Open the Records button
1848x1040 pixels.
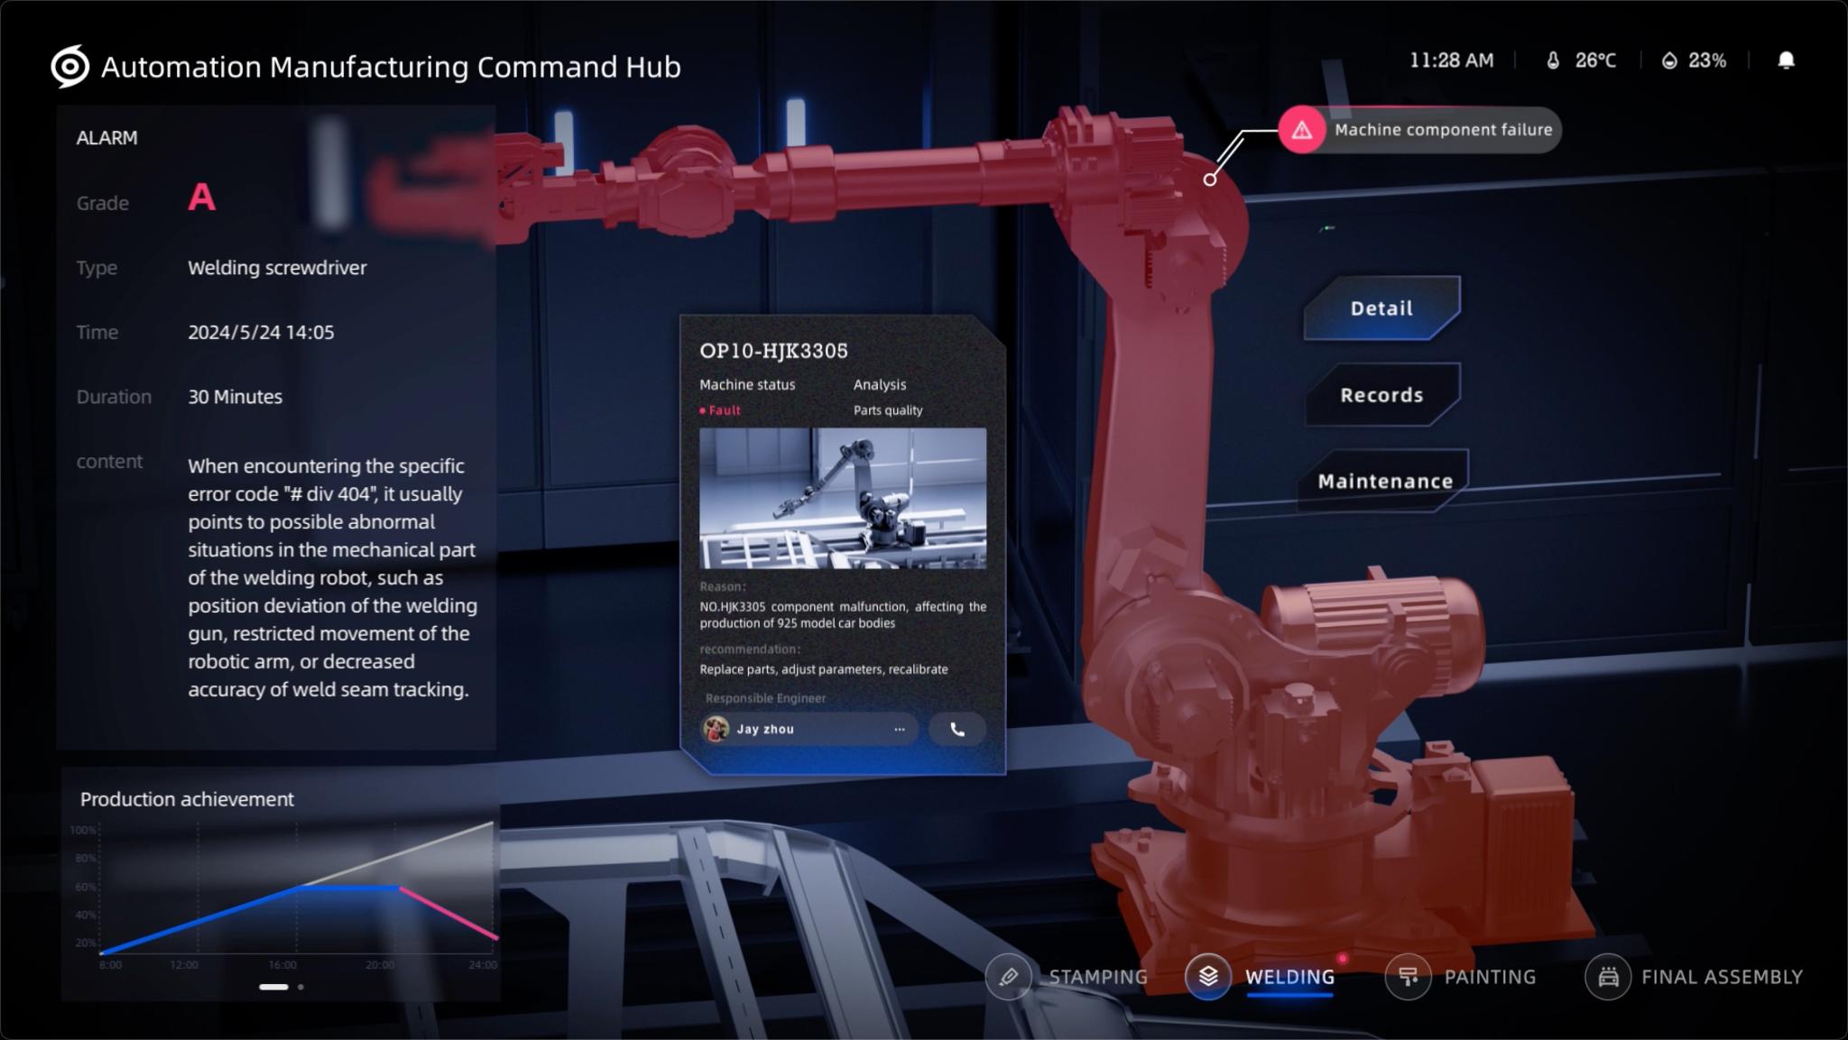click(1381, 395)
